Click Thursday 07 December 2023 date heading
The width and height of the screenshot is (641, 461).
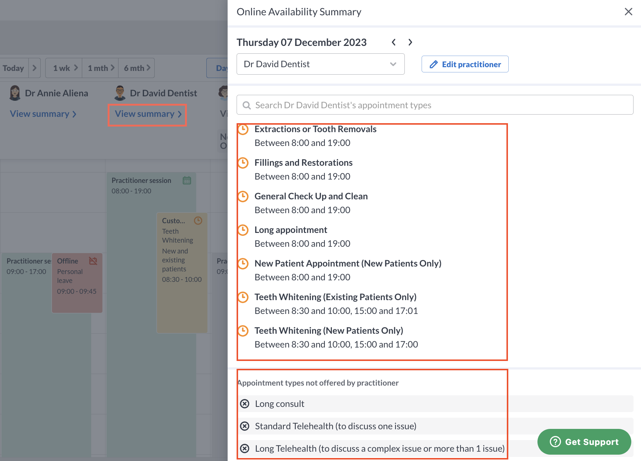(302, 42)
